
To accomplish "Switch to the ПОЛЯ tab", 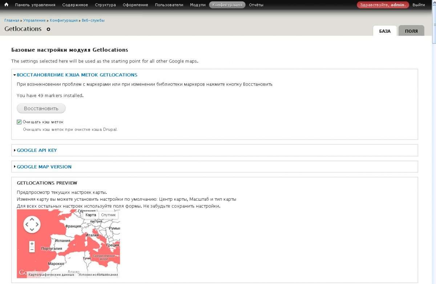I will (411, 31).
